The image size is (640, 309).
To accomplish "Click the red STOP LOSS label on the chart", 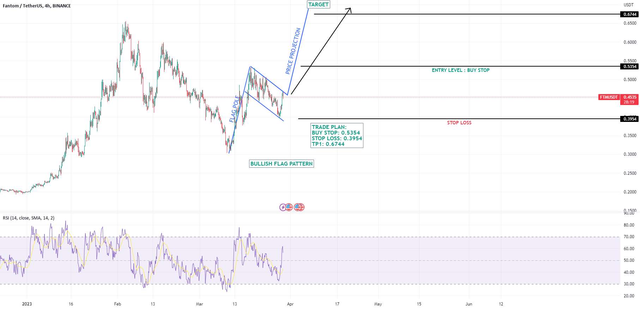I will (459, 123).
